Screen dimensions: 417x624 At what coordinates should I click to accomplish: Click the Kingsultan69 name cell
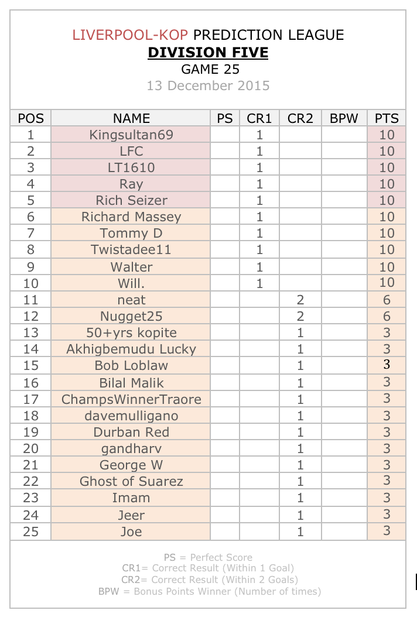[x=131, y=135]
